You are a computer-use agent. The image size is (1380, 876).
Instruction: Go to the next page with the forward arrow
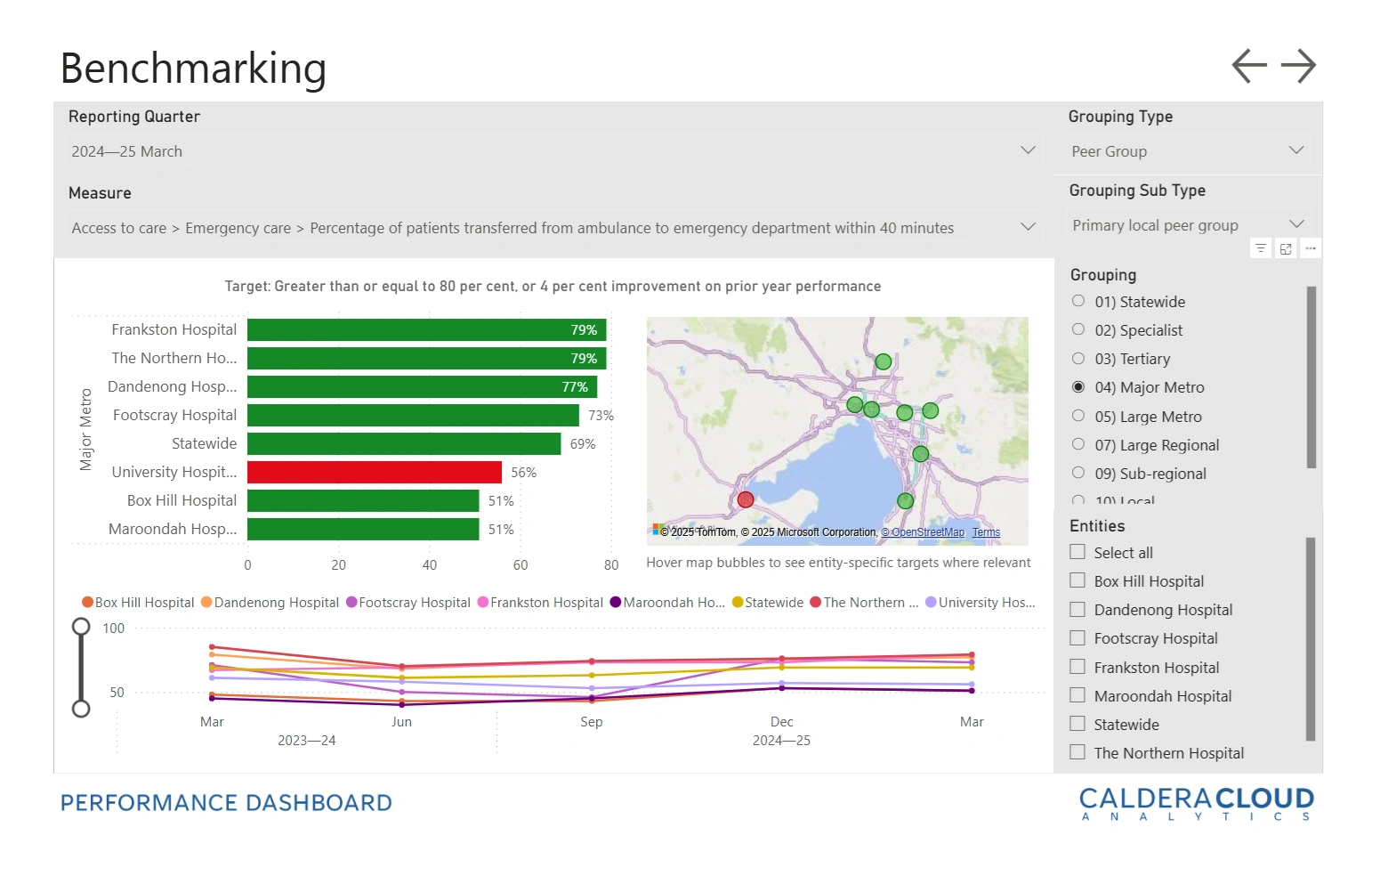[1298, 66]
